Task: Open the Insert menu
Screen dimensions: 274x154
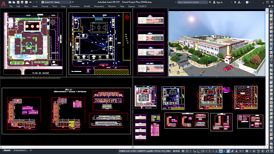Action: [x=35, y=6]
